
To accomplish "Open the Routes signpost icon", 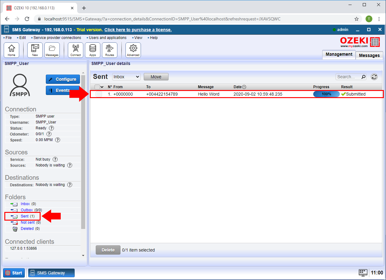I will (110, 50).
